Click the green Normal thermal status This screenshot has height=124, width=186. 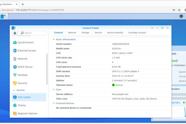pos(117,85)
